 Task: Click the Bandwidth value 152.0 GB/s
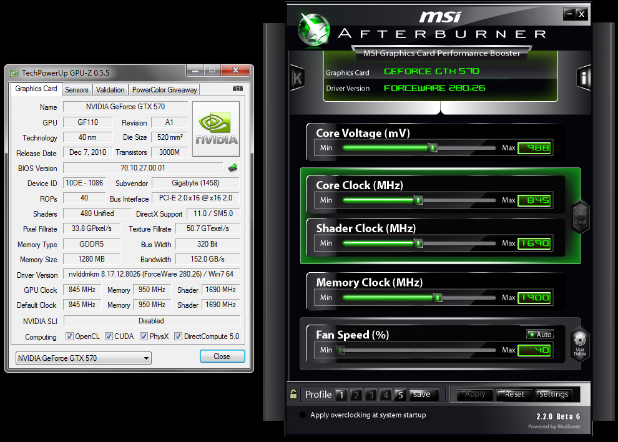(207, 259)
